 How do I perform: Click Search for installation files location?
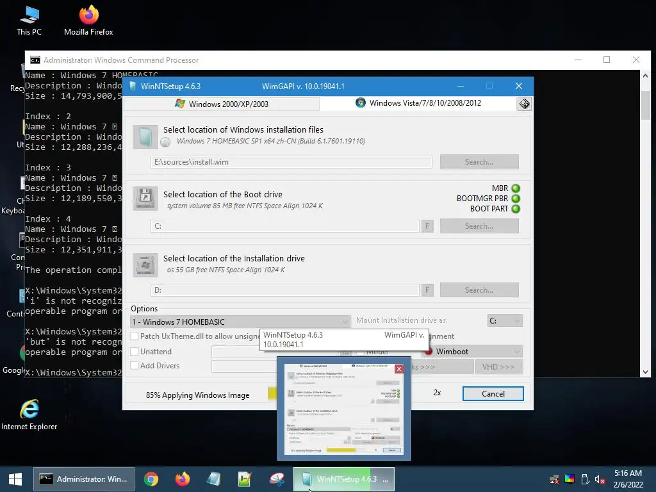tap(479, 162)
